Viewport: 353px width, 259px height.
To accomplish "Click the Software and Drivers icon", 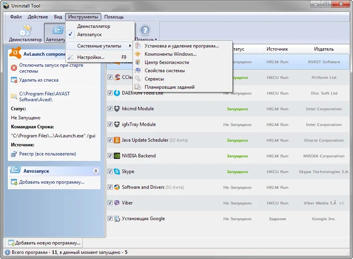I will pyautogui.click(x=117, y=187).
